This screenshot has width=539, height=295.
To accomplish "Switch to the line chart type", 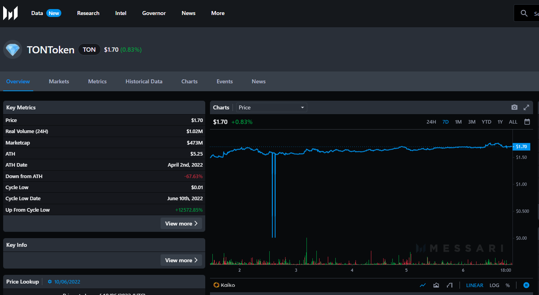I will click(423, 285).
